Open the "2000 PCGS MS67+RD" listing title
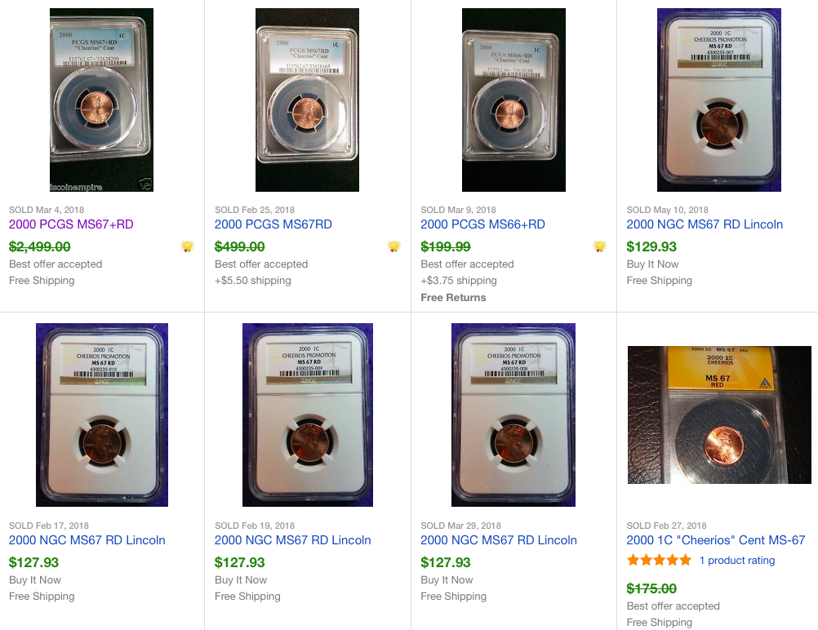The width and height of the screenshot is (818, 630). click(71, 224)
